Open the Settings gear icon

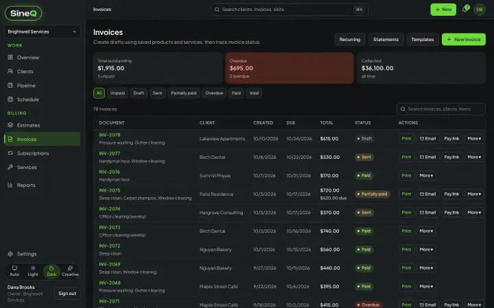click(x=10, y=254)
